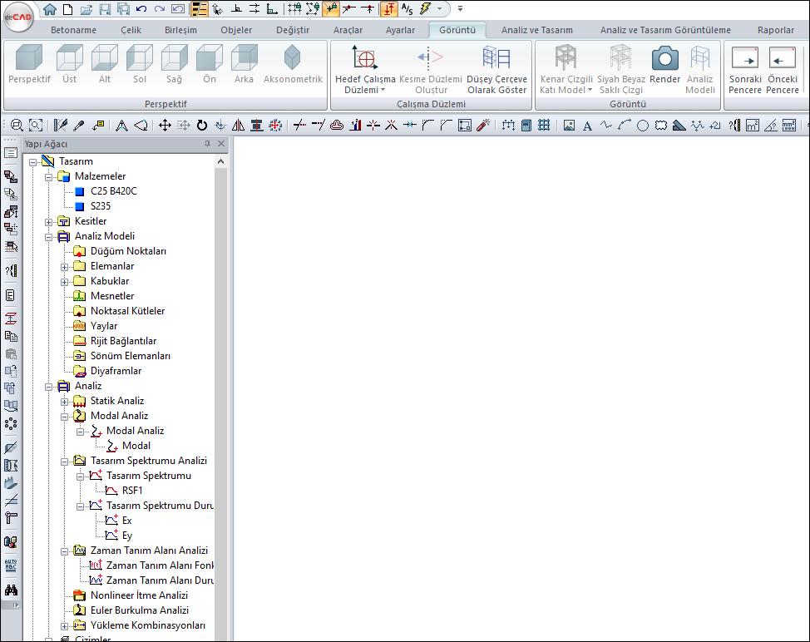The height and width of the screenshot is (642, 810).
Task: Click the Önceki Pencere icon
Action: point(783,59)
